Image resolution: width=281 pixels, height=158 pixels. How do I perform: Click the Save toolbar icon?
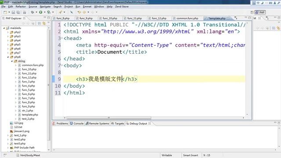tap(13, 12)
